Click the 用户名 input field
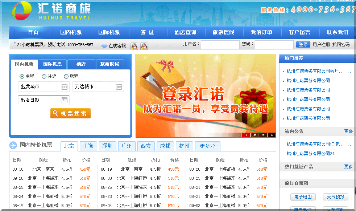Viewport: 356px width, 211px height. tap(220, 45)
